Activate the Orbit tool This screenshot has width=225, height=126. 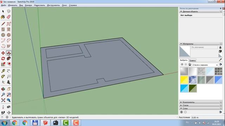tap(3, 89)
